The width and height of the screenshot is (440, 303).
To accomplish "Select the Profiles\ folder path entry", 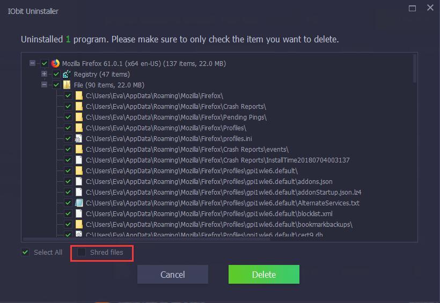I will point(166,128).
